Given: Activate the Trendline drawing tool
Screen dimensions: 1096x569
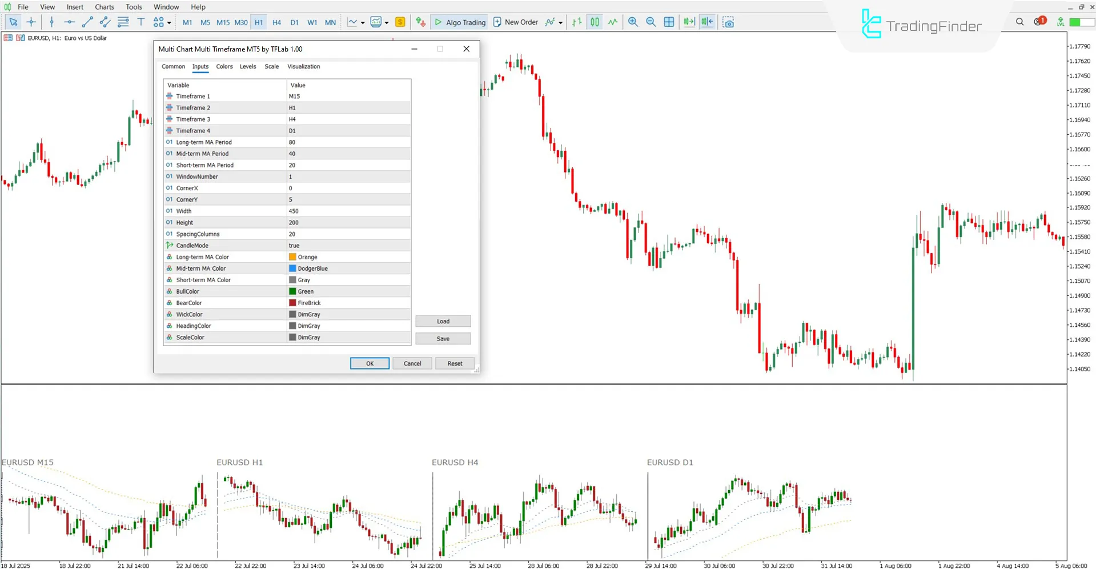Looking at the screenshot, I should point(87,22).
